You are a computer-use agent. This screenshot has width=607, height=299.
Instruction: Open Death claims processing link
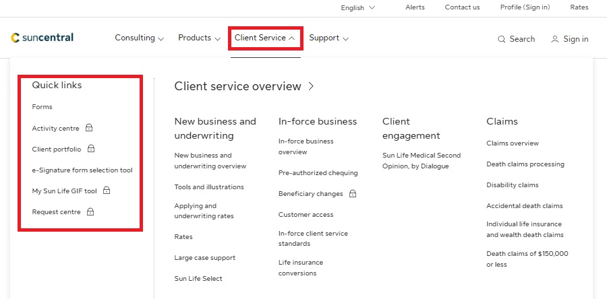click(525, 164)
